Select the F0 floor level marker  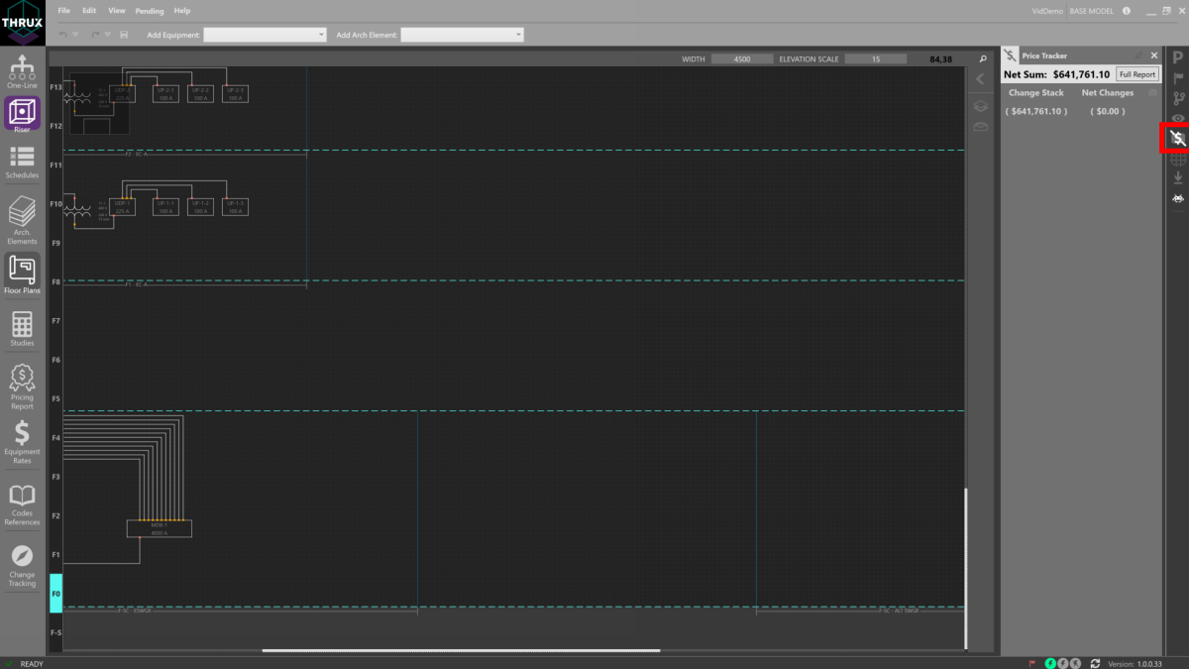pyautogui.click(x=55, y=593)
